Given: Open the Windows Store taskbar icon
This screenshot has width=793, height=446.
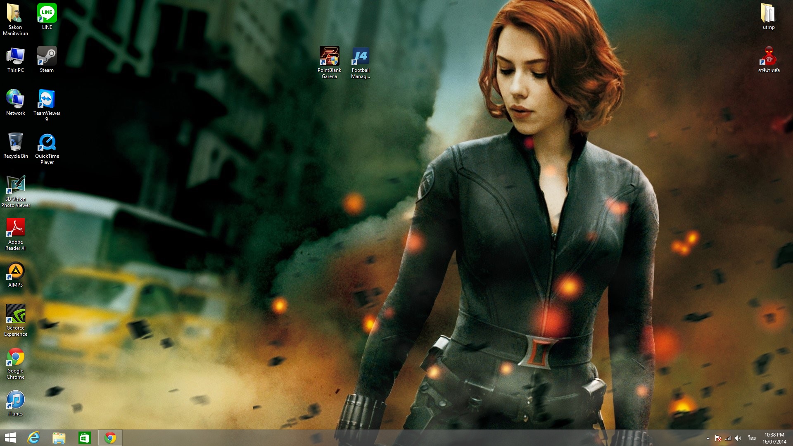Looking at the screenshot, I should (84, 438).
